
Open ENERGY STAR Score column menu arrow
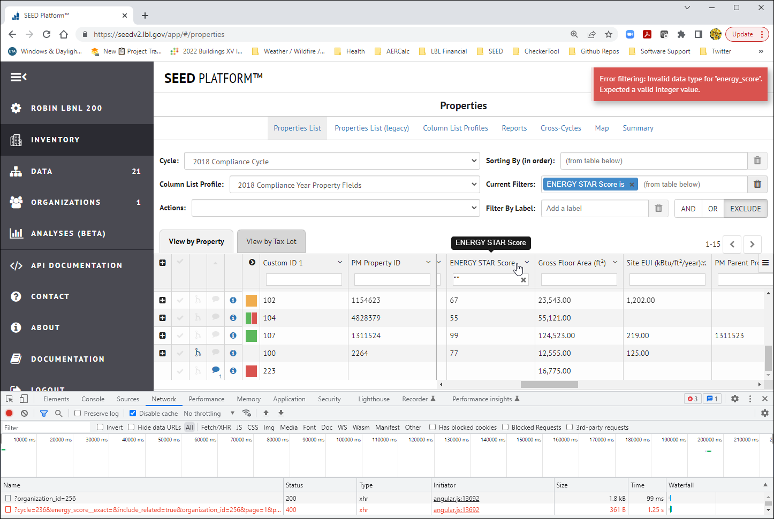[527, 262]
